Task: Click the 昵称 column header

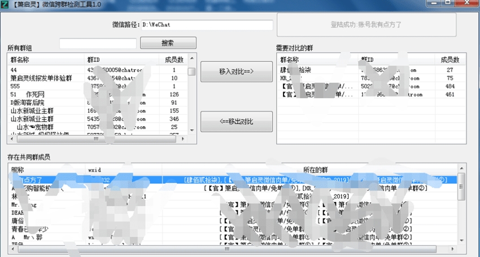Action: [x=47, y=170]
